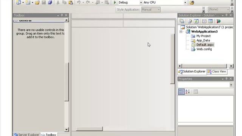Click the Undo arrow icon

point(79,3)
